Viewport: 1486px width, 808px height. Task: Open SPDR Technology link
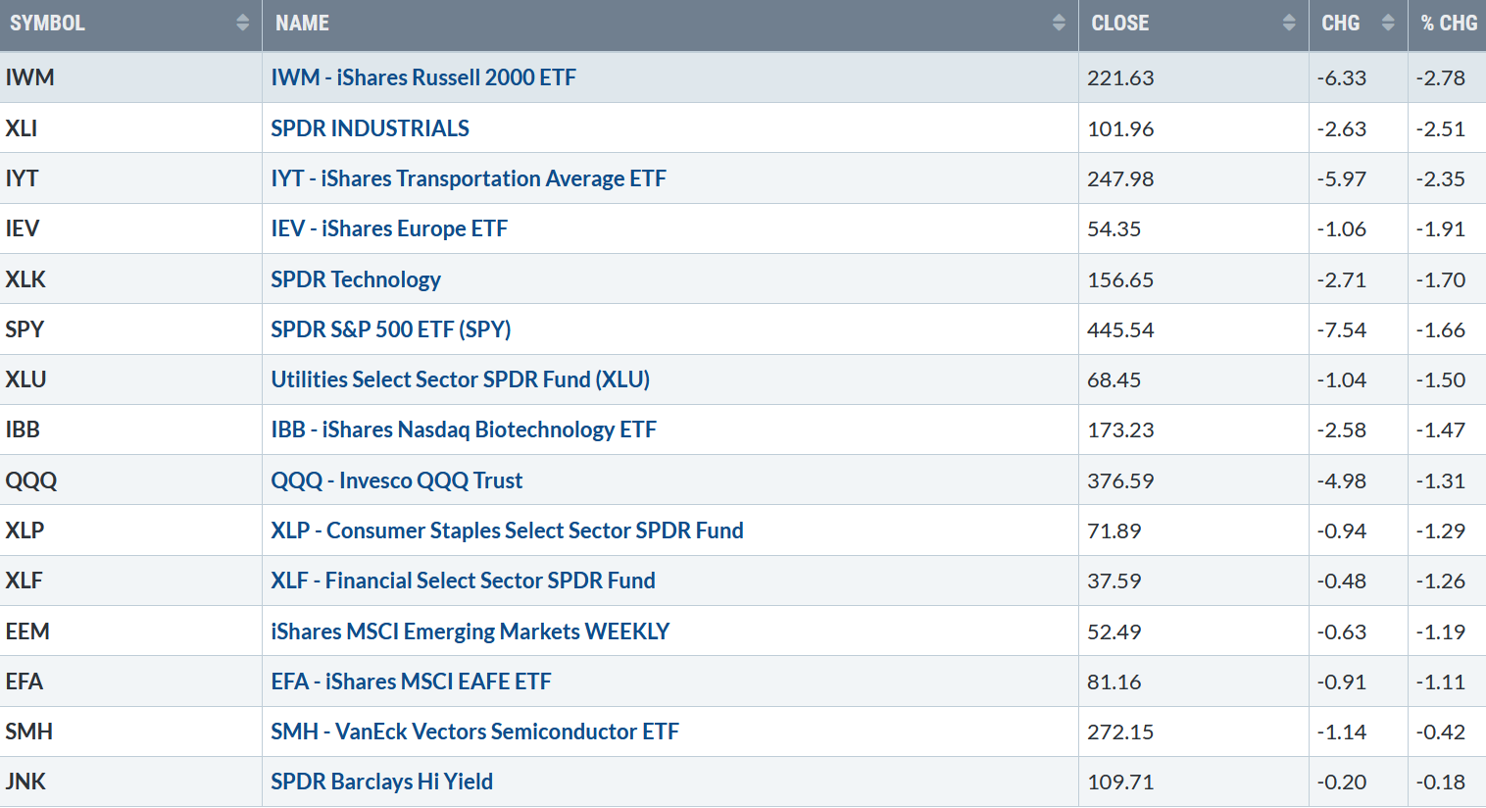pyautogui.click(x=356, y=279)
